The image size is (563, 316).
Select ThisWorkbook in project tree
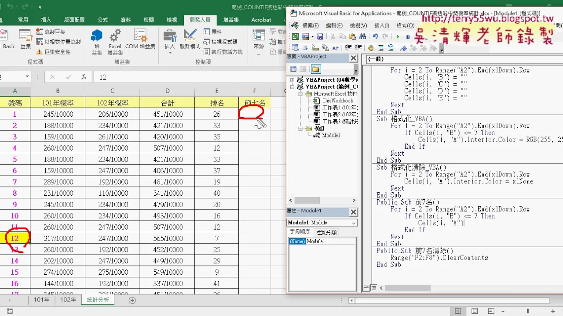click(337, 101)
